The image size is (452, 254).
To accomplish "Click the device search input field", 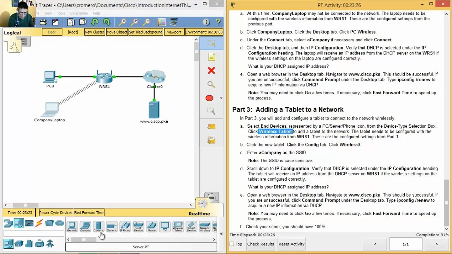I will coord(34,234).
